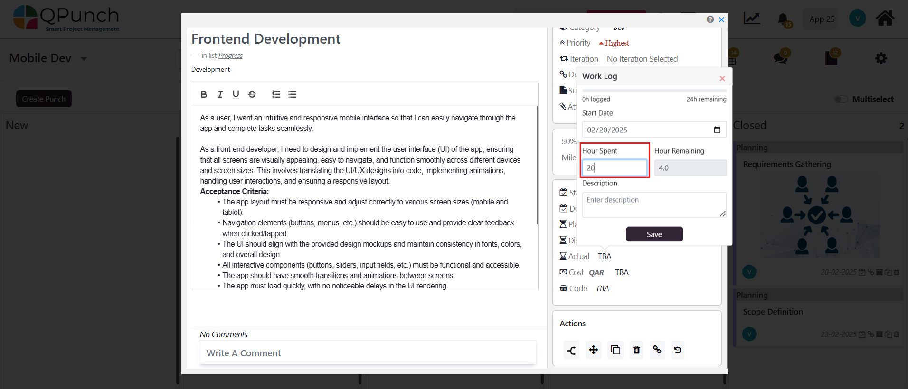Insert a numbered list in editor
Image resolution: width=908 pixels, height=389 pixels.
click(x=276, y=94)
